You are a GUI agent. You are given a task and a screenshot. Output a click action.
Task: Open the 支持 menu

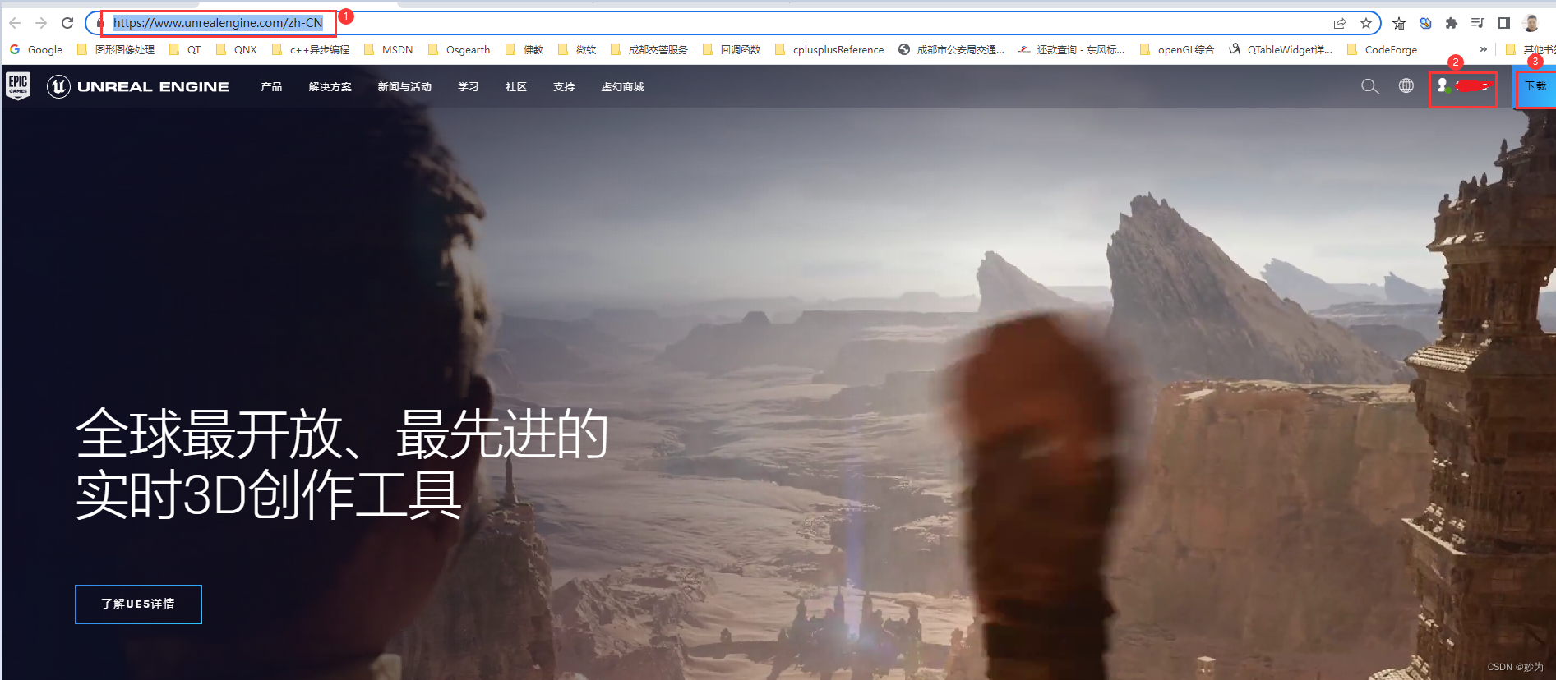coord(564,86)
